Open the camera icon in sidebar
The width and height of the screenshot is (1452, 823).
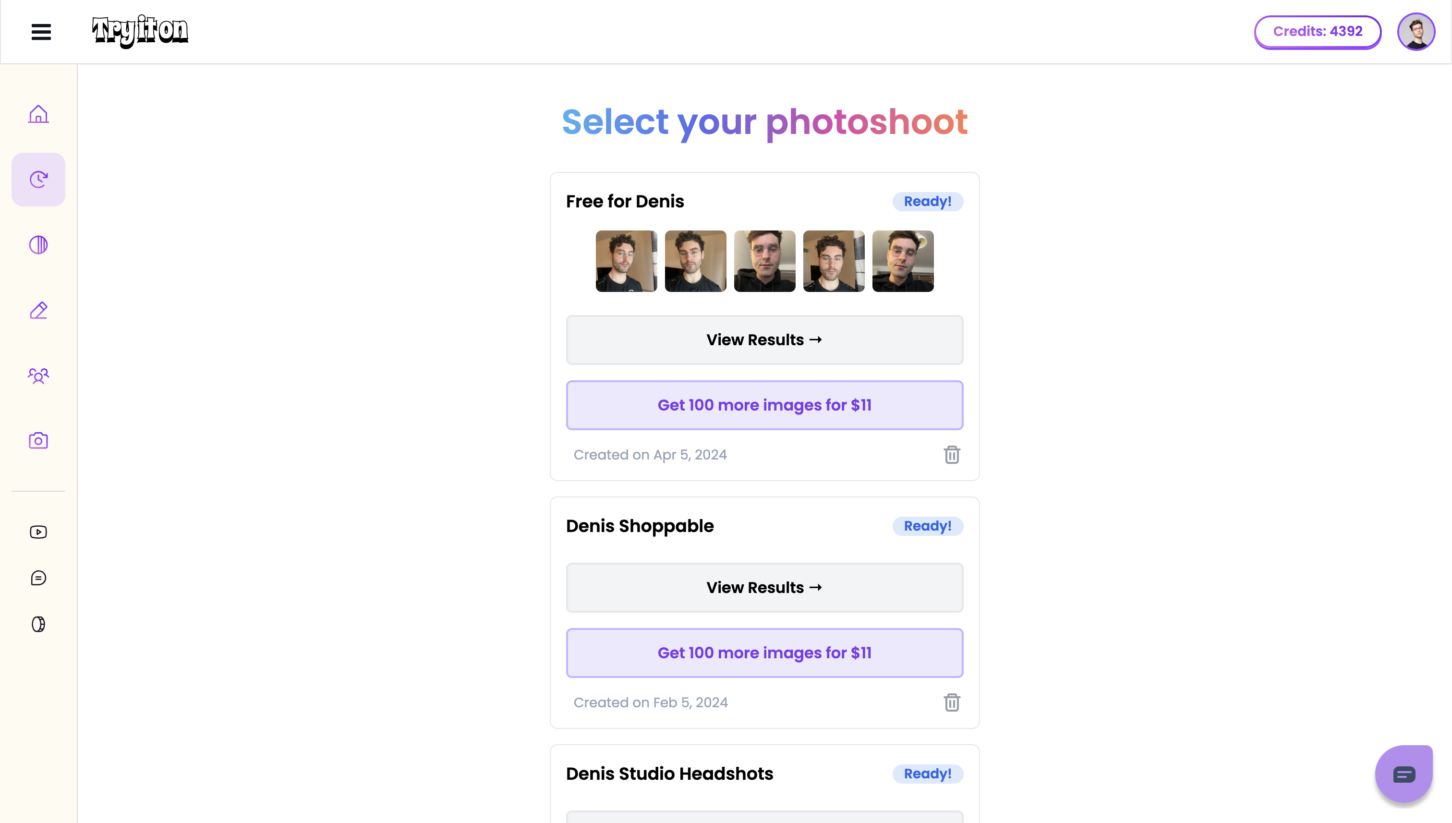pos(38,440)
